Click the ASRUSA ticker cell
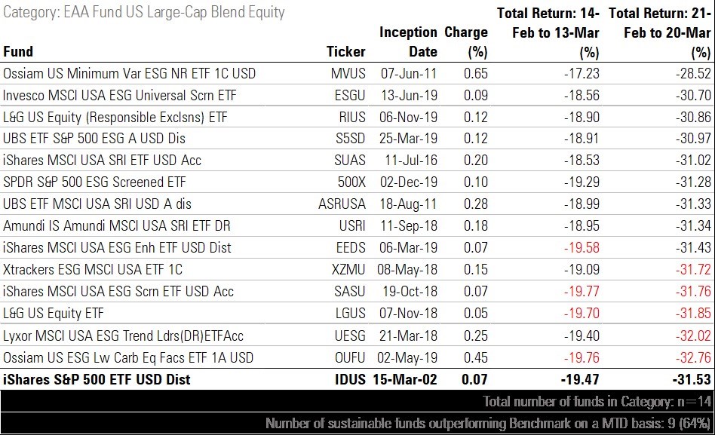Viewport: 715px width, 435px height. (342, 204)
